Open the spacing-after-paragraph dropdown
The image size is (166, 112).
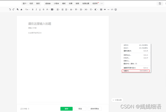[76, 10]
